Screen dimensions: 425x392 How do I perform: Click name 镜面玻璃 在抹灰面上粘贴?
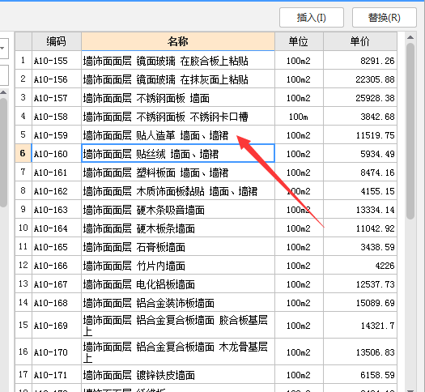[x=178, y=79]
